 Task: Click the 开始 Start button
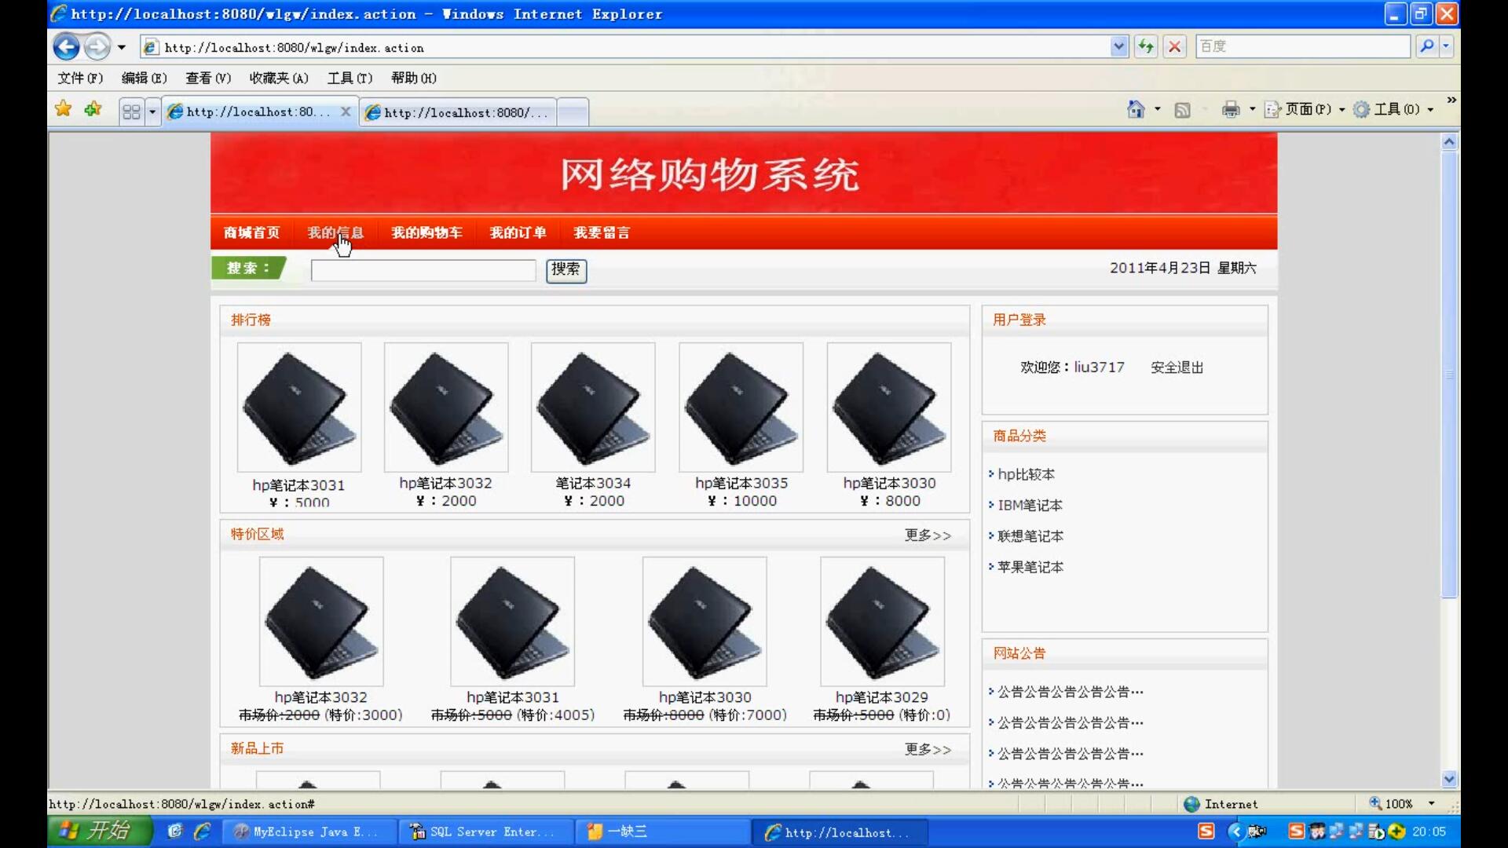pos(100,831)
